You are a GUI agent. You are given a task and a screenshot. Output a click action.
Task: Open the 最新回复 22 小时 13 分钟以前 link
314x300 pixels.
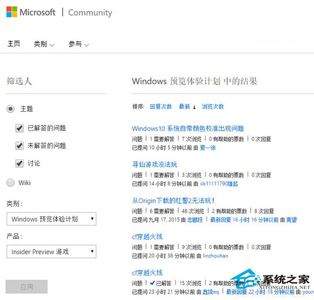[260, 292]
